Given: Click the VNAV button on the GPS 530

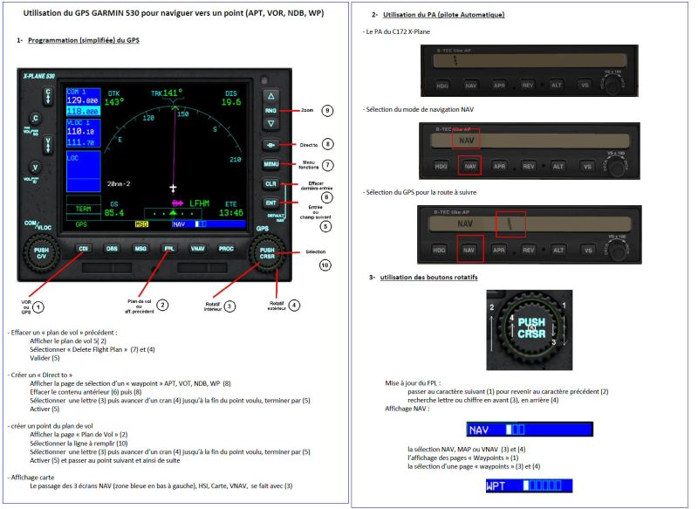Looking at the screenshot, I should click(x=198, y=249).
